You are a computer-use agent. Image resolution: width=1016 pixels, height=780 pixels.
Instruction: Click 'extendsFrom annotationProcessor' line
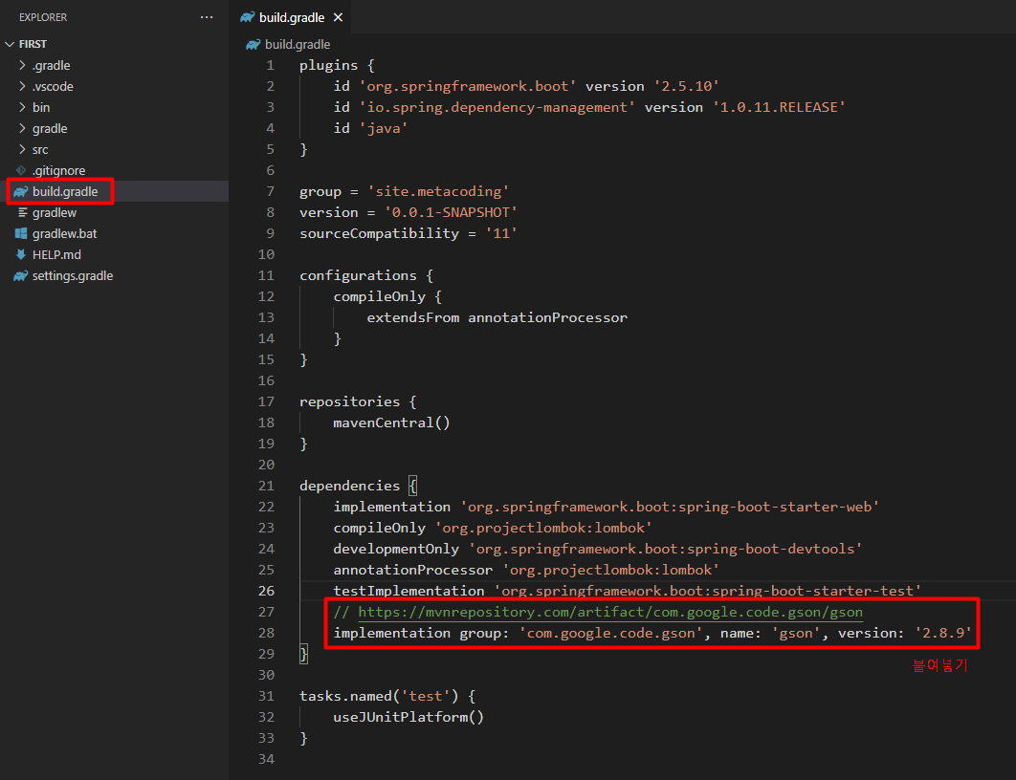(497, 317)
